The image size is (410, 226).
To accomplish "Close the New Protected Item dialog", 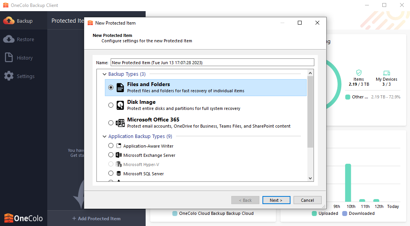I will 317,23.
